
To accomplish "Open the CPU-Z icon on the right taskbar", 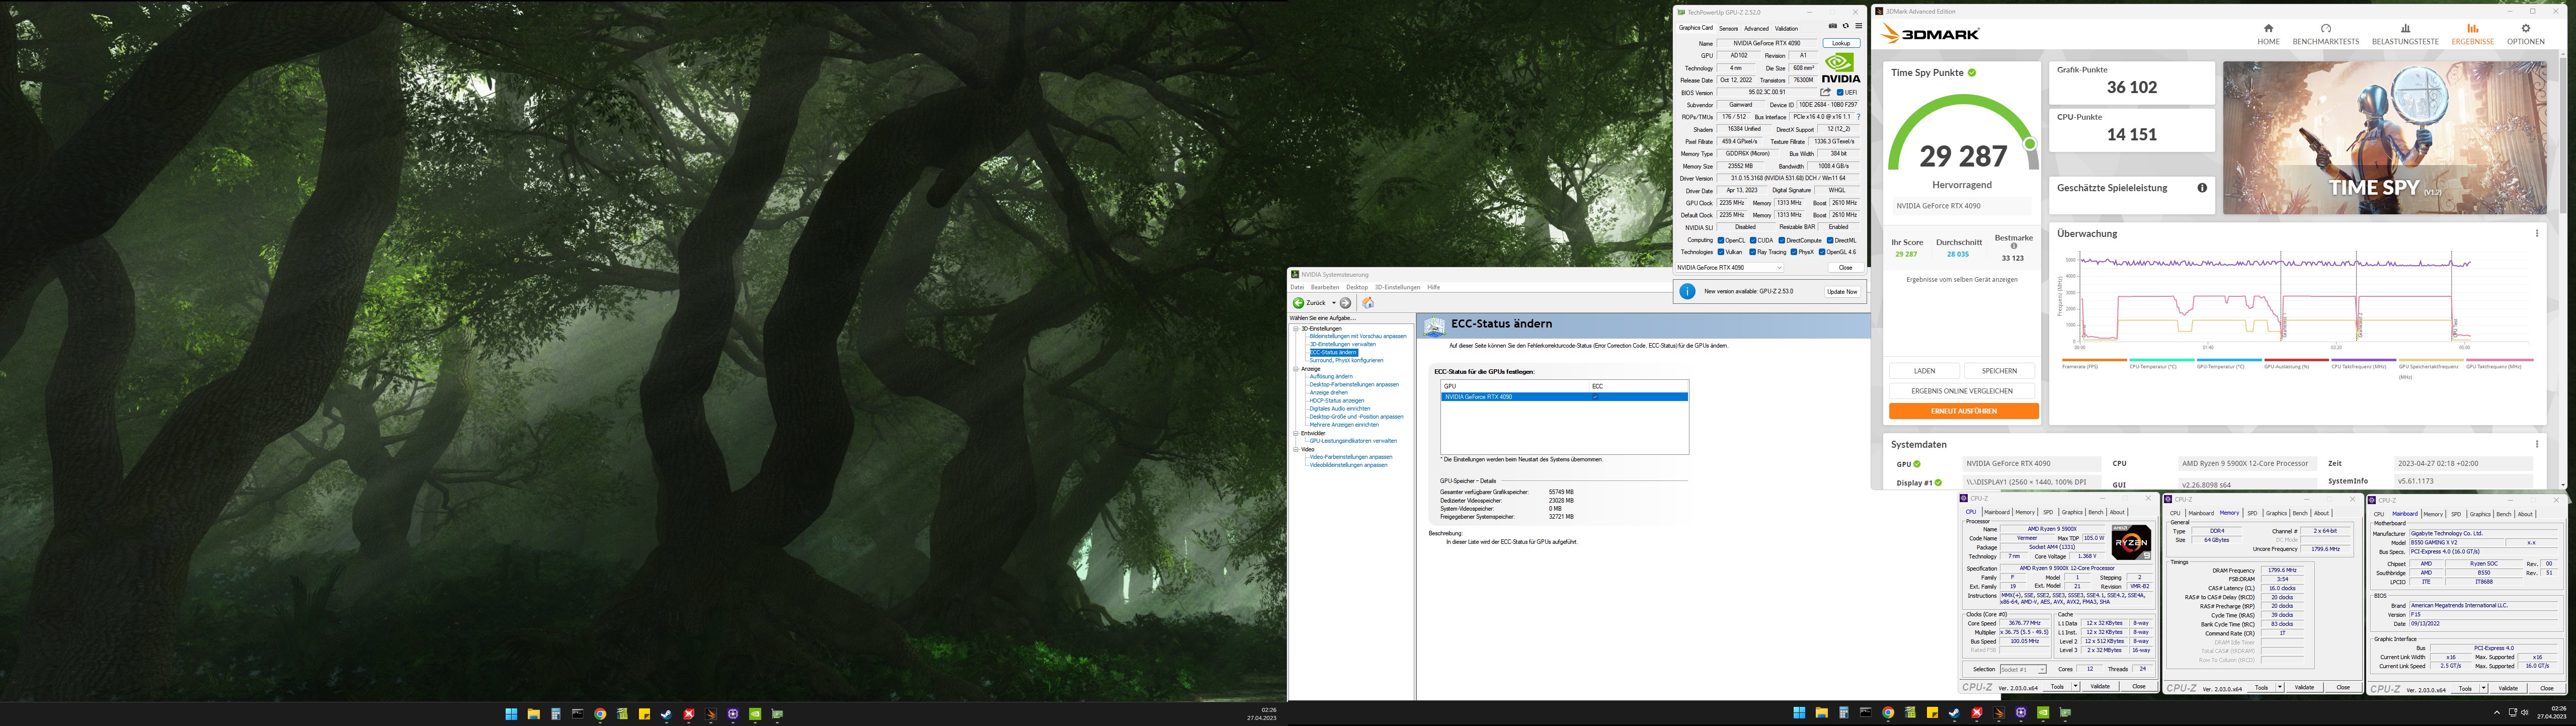I will [x=2021, y=713].
